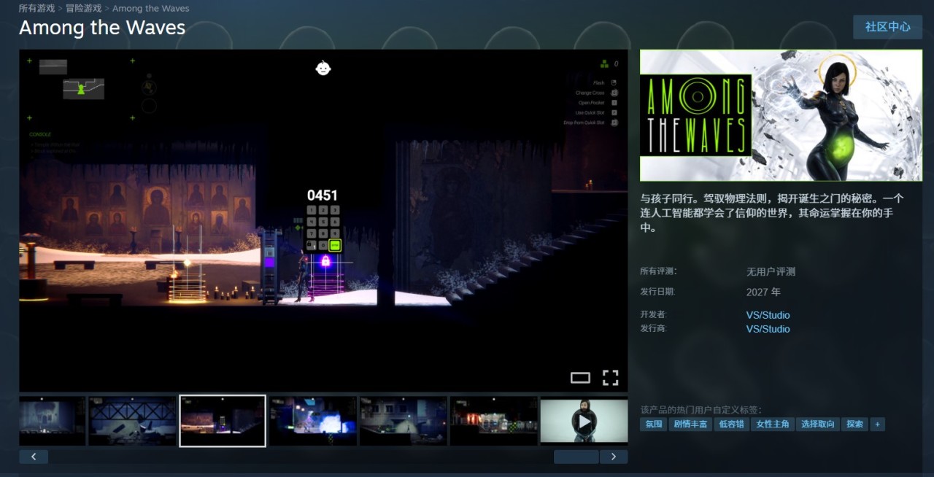Click the Among the Waves header capsule image

pos(781,115)
